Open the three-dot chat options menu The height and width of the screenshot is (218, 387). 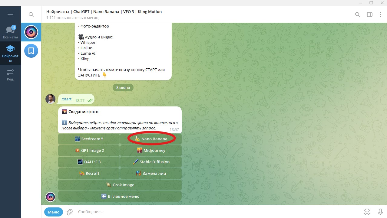pos(380,15)
